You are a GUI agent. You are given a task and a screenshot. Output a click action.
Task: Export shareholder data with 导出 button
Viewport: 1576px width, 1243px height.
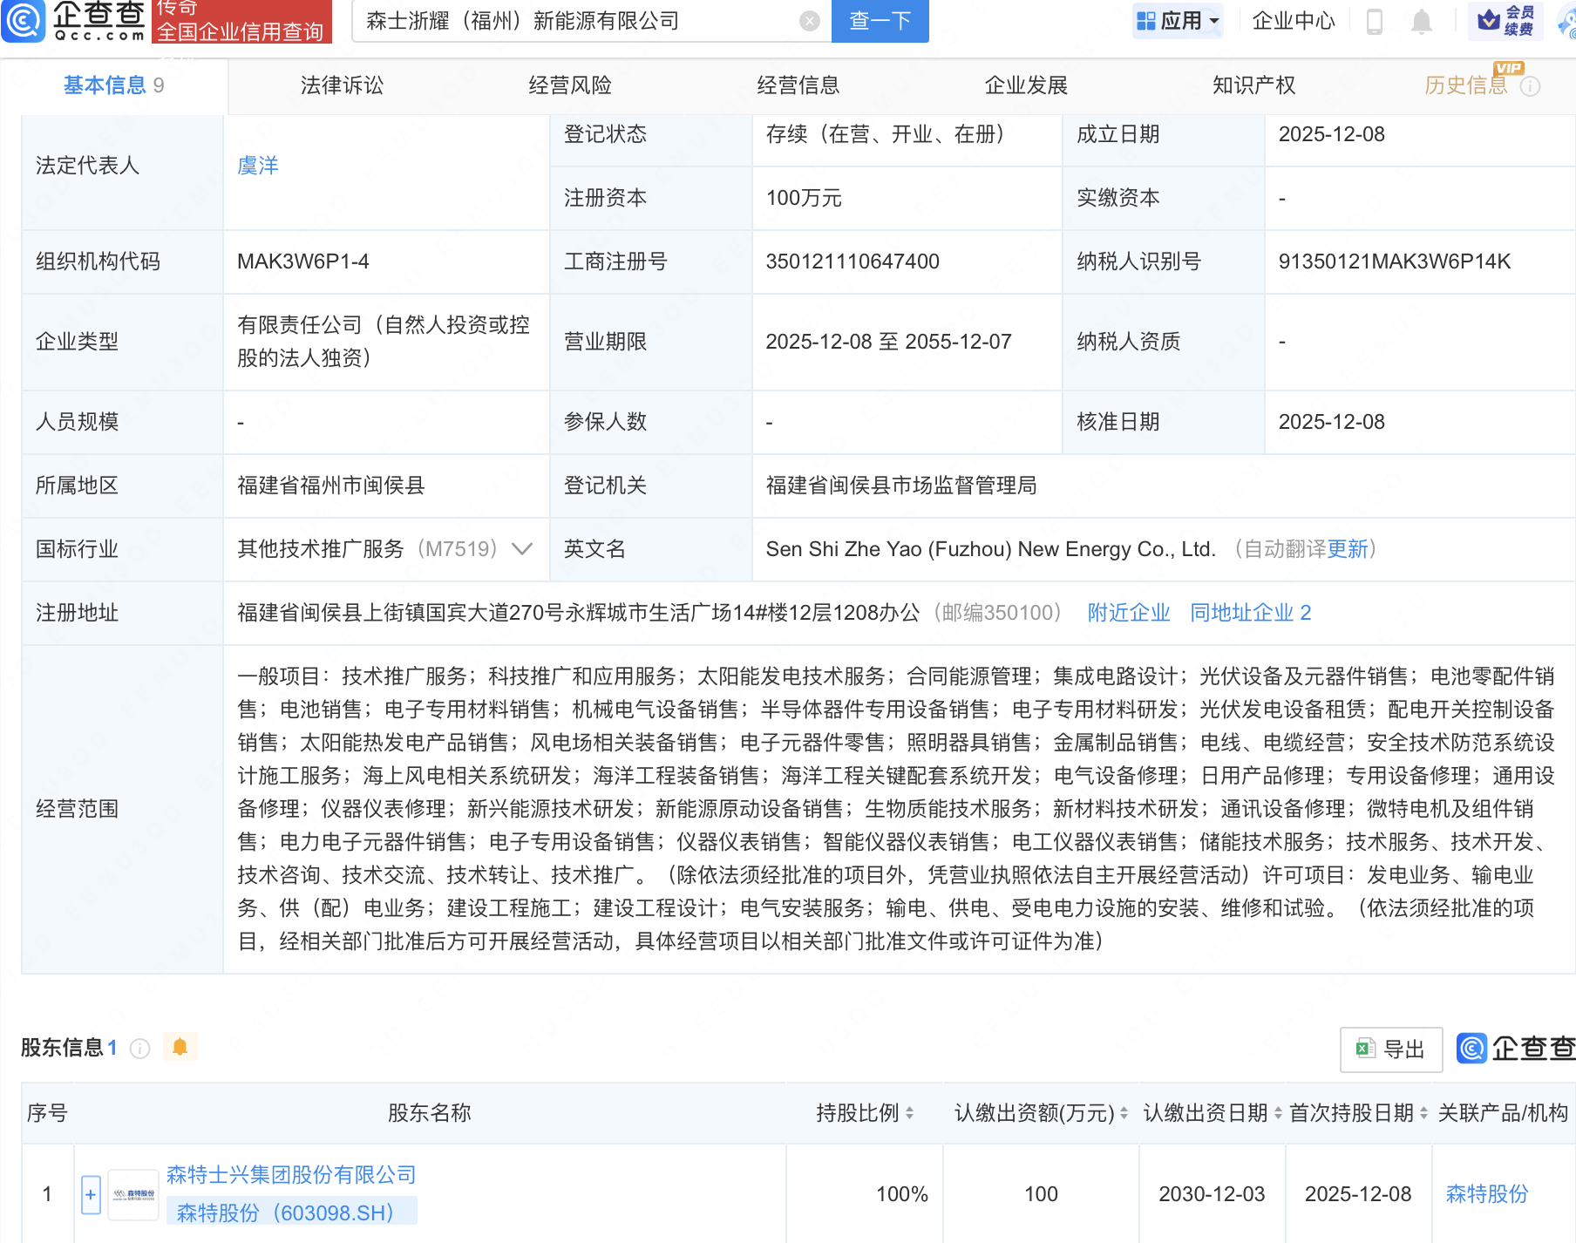pyautogui.click(x=1390, y=1049)
